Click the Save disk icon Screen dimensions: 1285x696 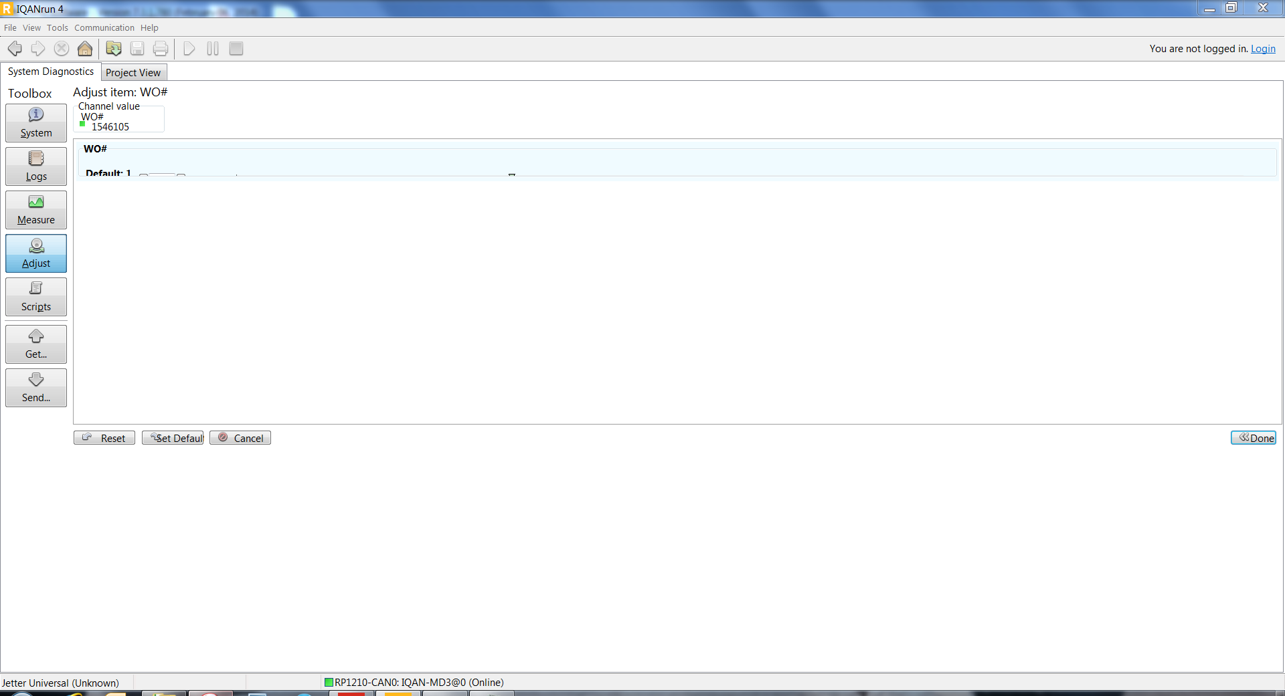tap(137, 49)
